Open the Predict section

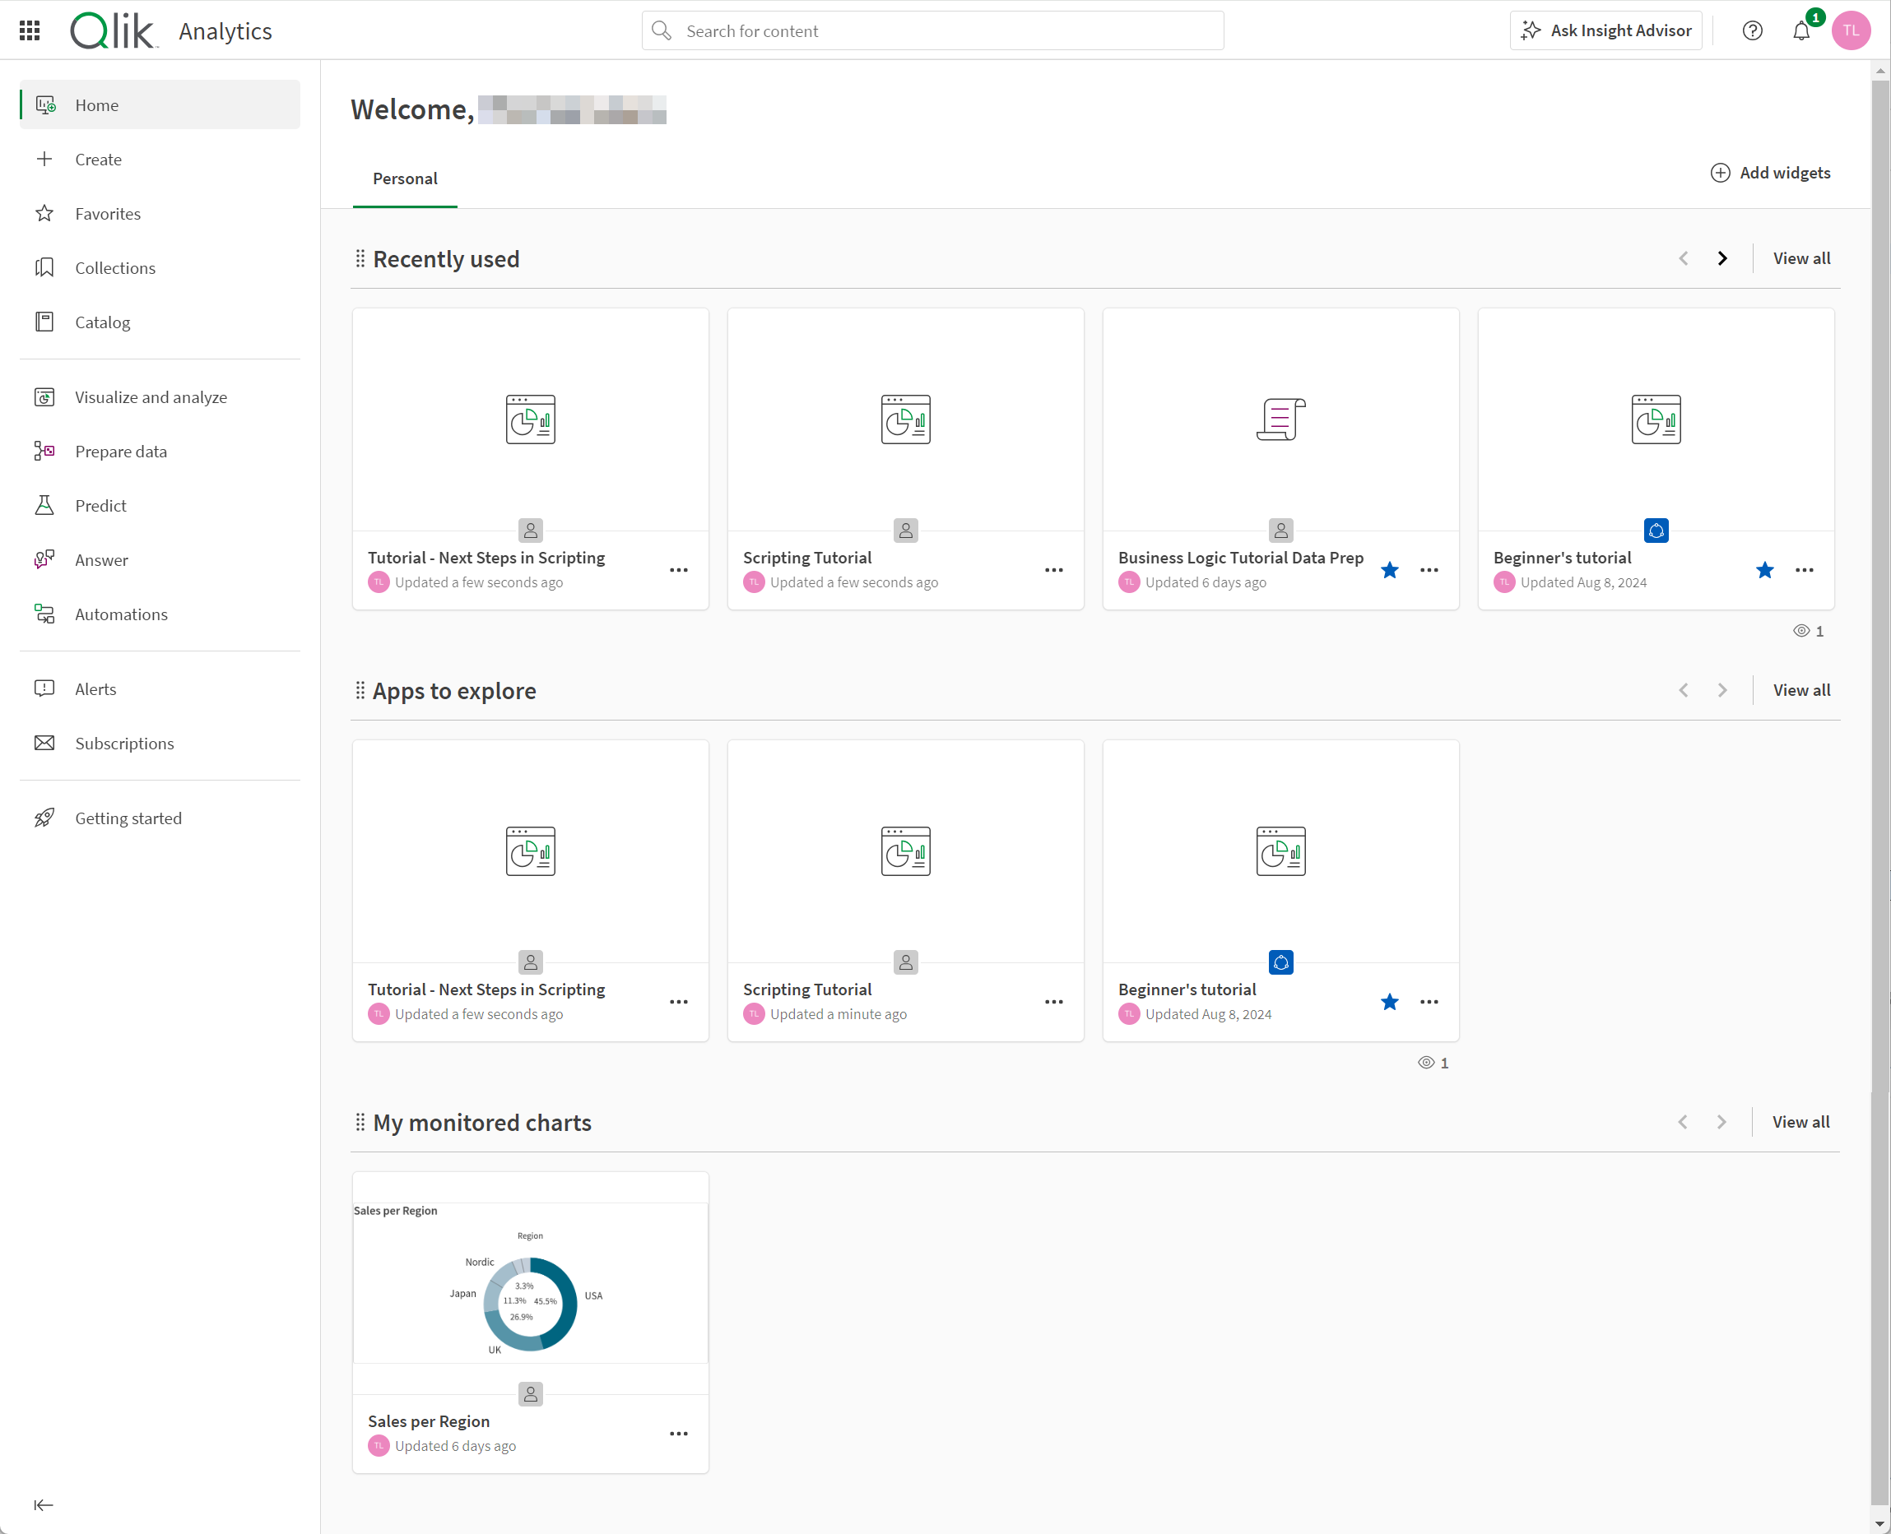point(100,504)
